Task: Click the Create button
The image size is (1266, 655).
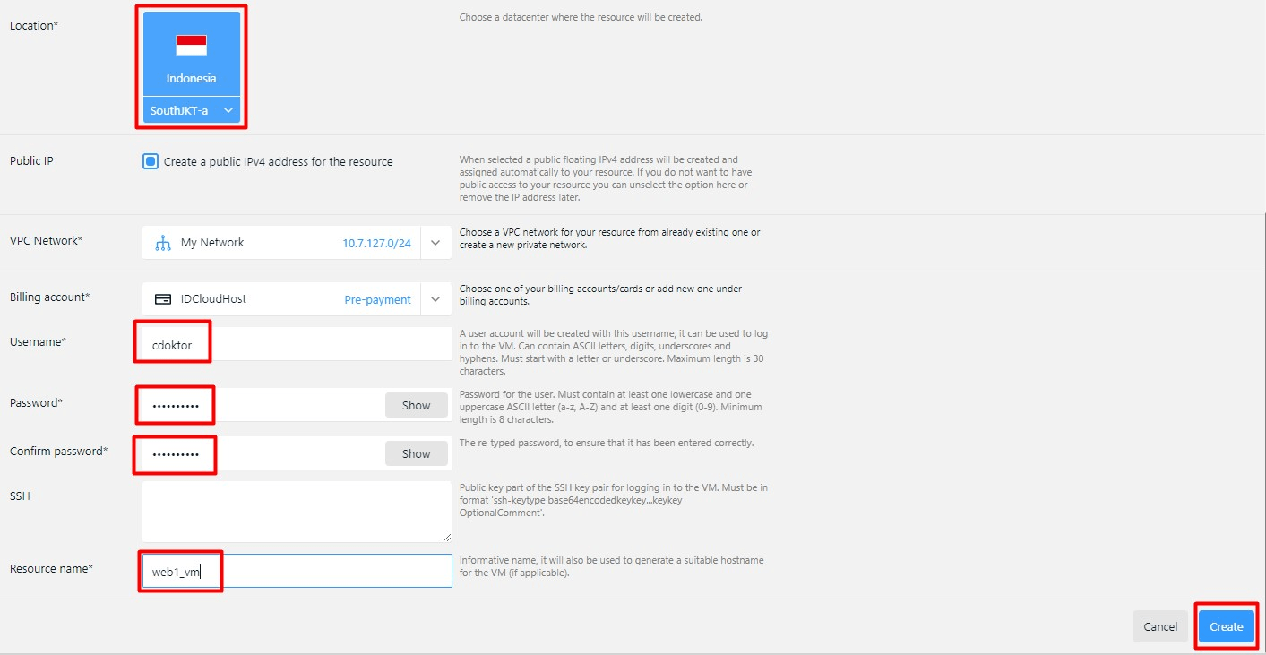Action: point(1226,626)
